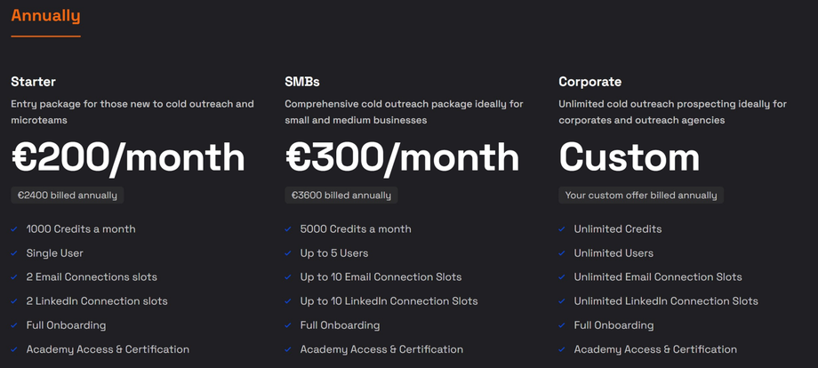
Task: Click Starter's Academy Access & Certification item
Action: (x=108, y=349)
